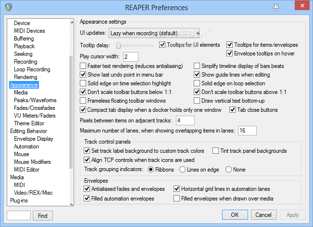This screenshot has height=227, width=313.
Task: Open Mouse Modifiers settings
Action: pos(32,162)
